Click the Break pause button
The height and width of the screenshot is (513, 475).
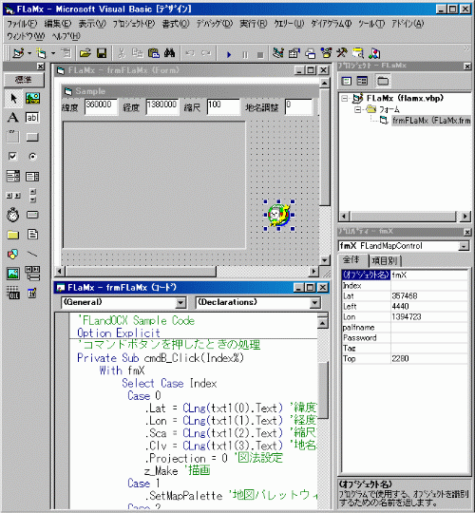[245, 54]
